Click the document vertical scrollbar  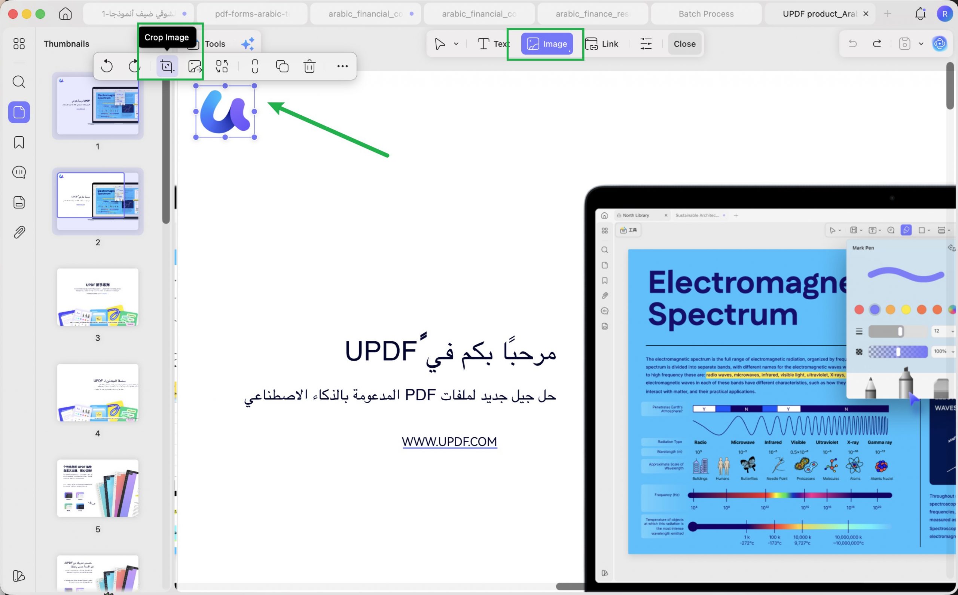pos(950,86)
